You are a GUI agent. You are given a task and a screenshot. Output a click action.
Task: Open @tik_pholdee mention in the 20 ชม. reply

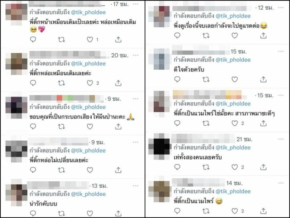tap(88, 63)
